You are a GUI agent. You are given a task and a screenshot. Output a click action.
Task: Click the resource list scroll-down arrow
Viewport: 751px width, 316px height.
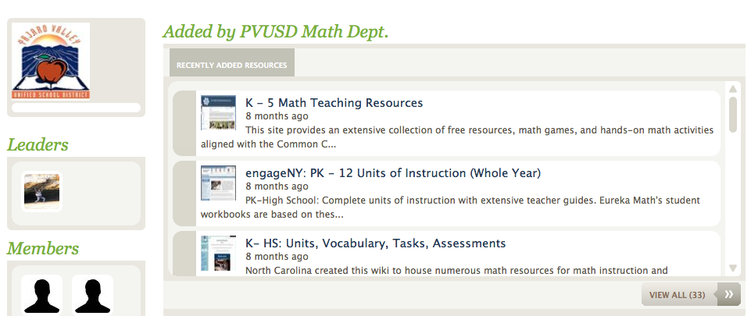click(733, 268)
